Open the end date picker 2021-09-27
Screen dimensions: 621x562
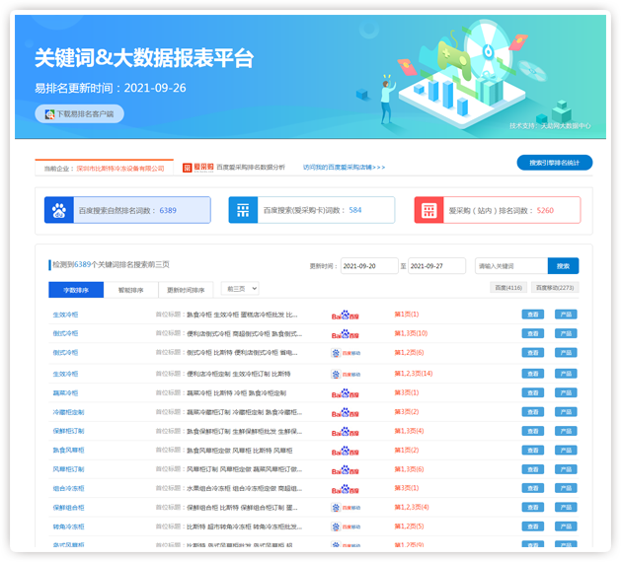pyautogui.click(x=436, y=266)
